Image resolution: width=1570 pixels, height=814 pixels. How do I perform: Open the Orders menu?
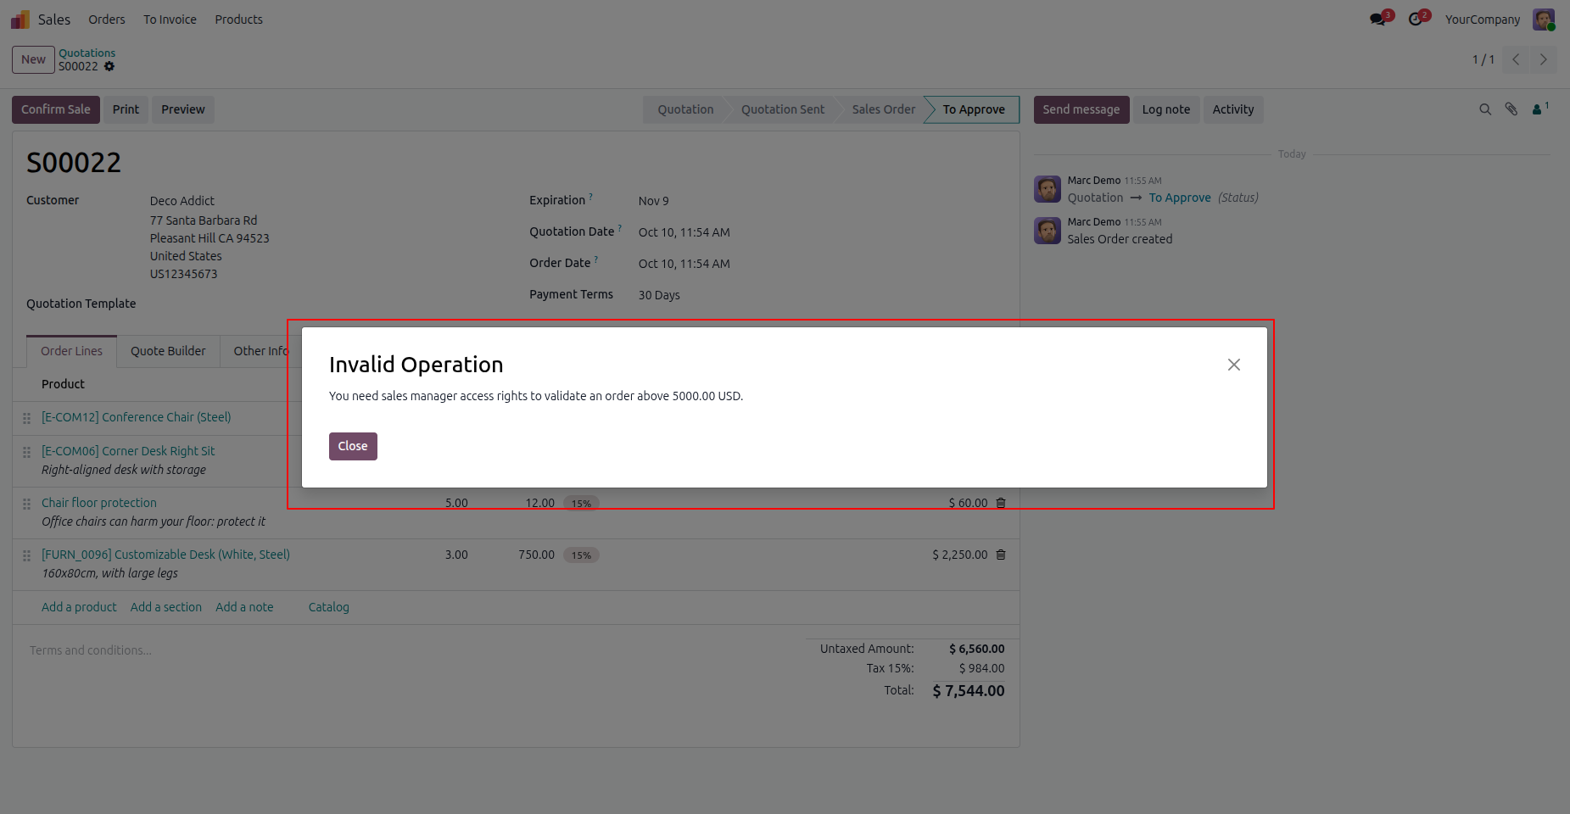pos(107,20)
